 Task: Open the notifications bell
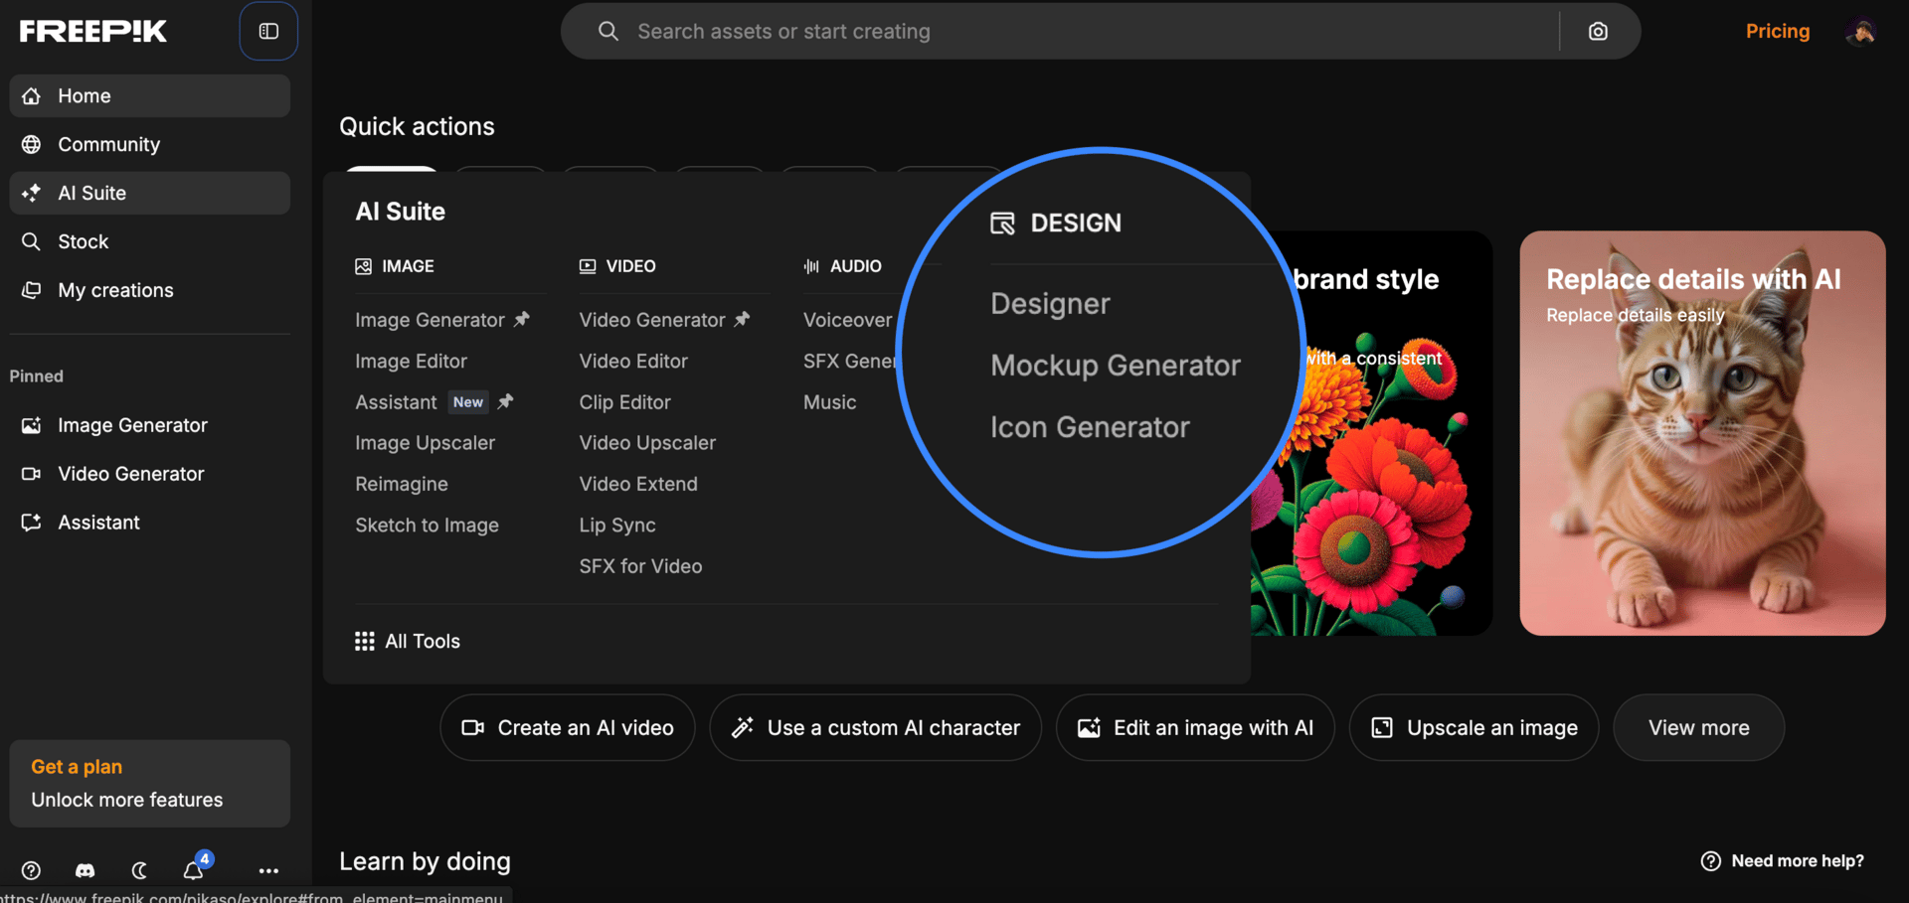[x=193, y=870]
